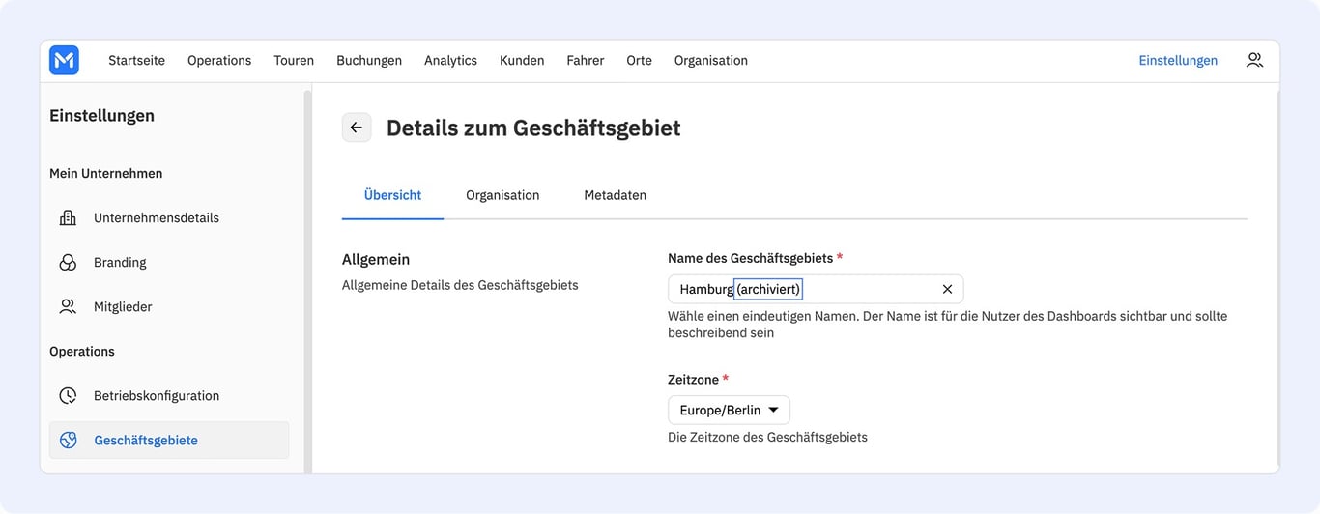Click the Einstellungen link at top right
The width and height of the screenshot is (1320, 514).
pyautogui.click(x=1178, y=60)
